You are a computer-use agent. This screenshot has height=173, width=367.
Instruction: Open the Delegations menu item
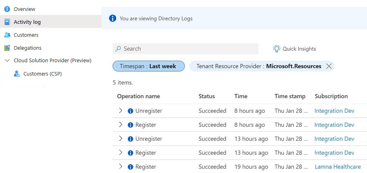pyautogui.click(x=28, y=48)
